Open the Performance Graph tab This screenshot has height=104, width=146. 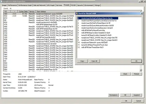[25, 5]
